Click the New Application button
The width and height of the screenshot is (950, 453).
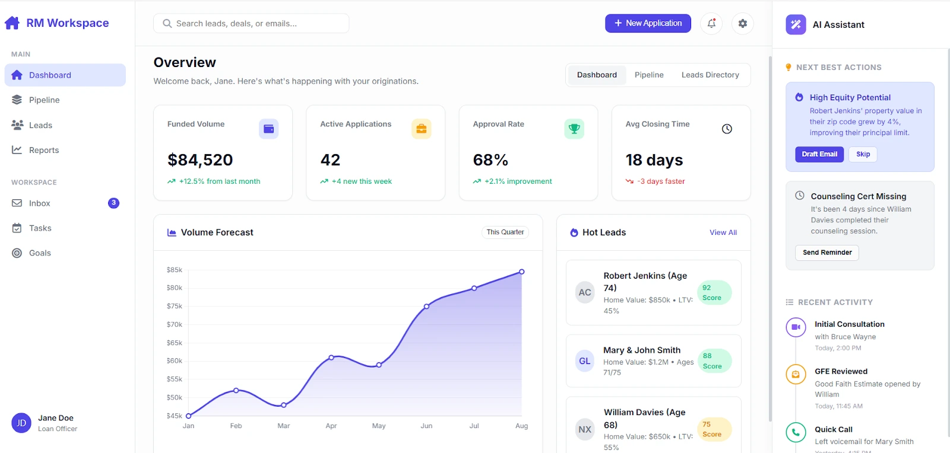[x=648, y=24]
